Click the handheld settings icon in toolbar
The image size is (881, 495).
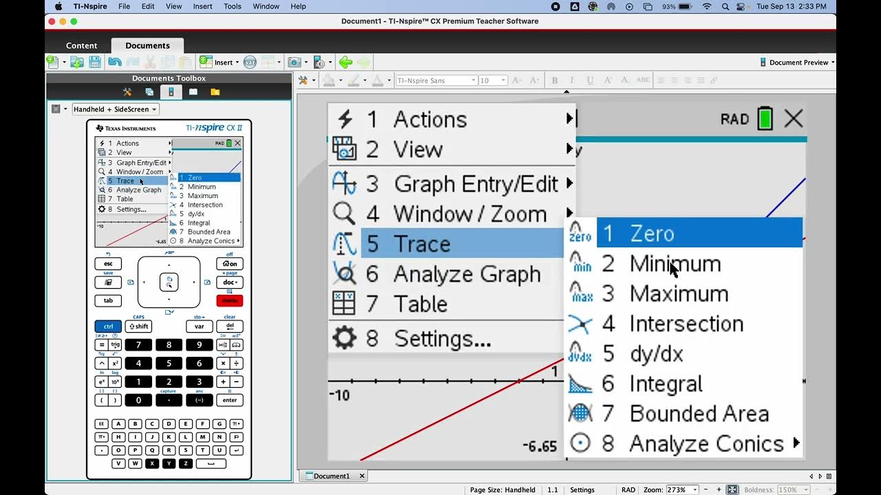(319, 62)
